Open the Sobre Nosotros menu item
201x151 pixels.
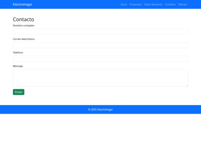(153, 4)
